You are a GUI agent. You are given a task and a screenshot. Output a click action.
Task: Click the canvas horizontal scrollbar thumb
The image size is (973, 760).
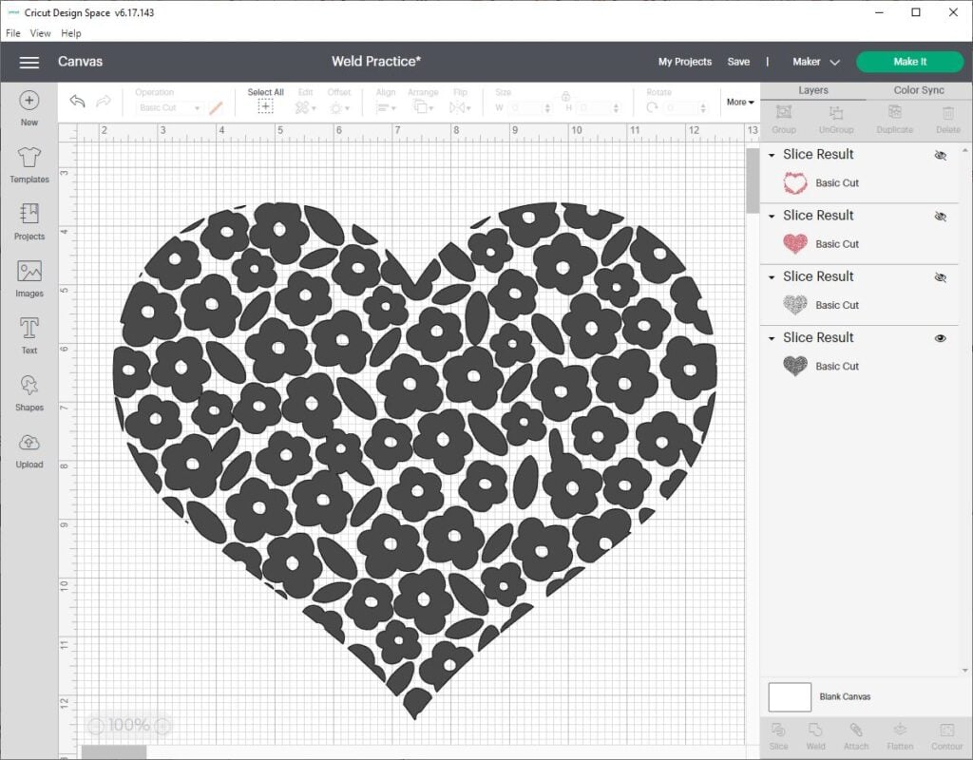tap(114, 752)
